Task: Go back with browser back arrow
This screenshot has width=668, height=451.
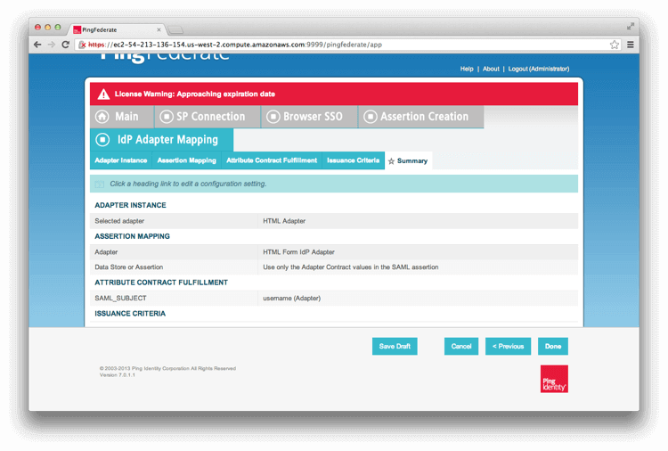Action: [37, 45]
